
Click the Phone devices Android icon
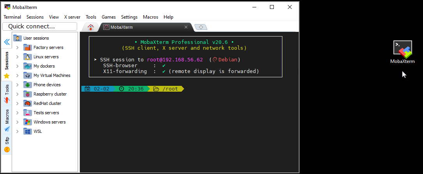pos(28,85)
